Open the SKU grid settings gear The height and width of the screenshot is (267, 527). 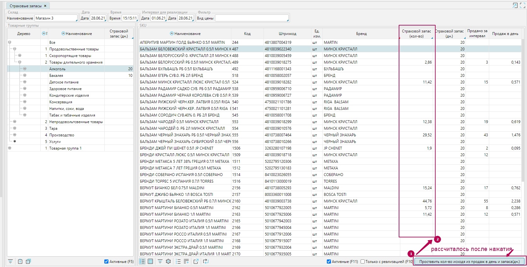[x=168, y=261]
